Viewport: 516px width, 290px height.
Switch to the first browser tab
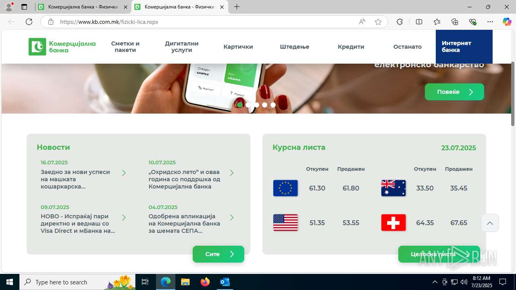point(83,7)
